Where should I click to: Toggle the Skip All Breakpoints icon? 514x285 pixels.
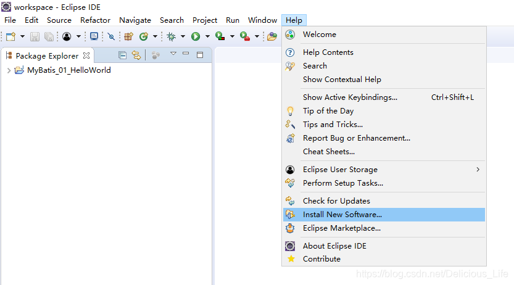(x=111, y=36)
